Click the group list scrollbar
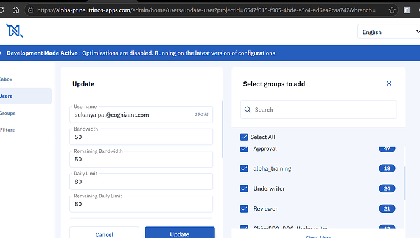The height and width of the screenshot is (238, 420). click(404, 183)
